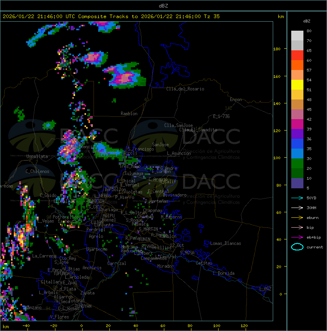The image size is (327, 331).
Task: Click the '57' value in dBZ legend
Action: click(309, 70)
